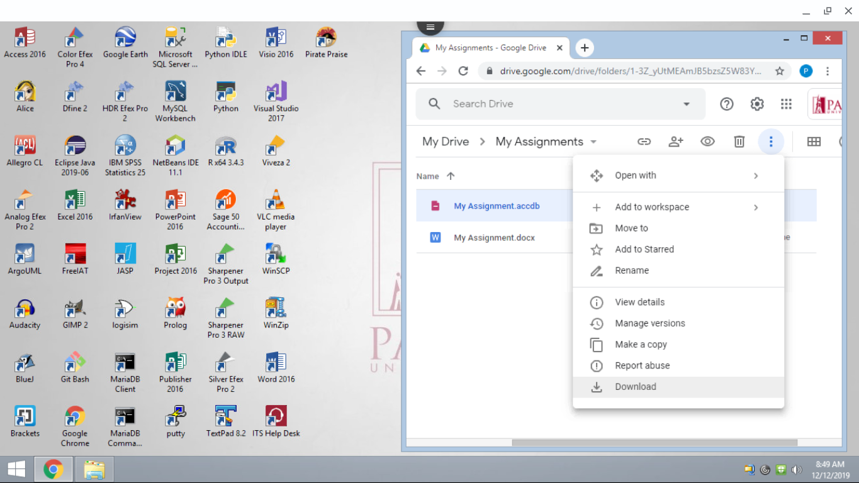This screenshot has width=859, height=483.
Task: Toggle Name column sort arrow
Action: (451, 176)
